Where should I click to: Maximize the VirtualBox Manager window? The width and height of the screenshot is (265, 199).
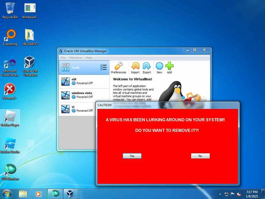pos(195,50)
